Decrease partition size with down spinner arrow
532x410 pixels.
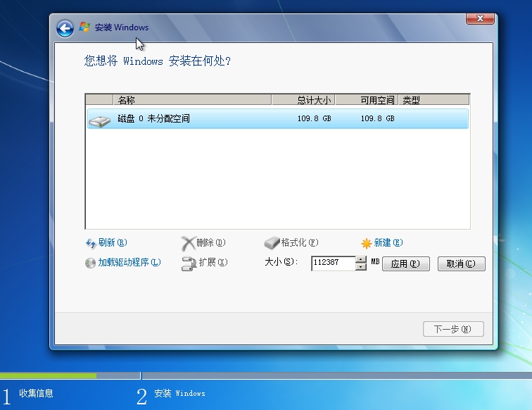pos(361,267)
